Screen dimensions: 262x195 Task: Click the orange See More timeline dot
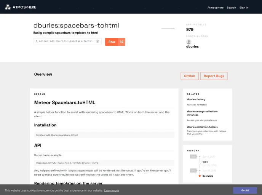[x=200, y=176]
